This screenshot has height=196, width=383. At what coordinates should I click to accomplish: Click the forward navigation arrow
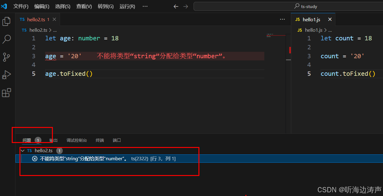pyautogui.click(x=185, y=6)
